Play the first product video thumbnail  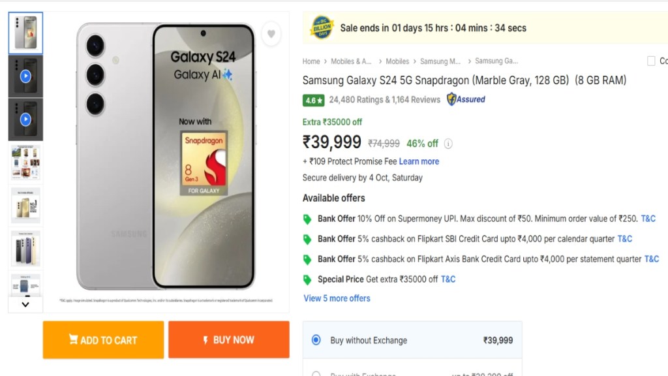[25, 76]
